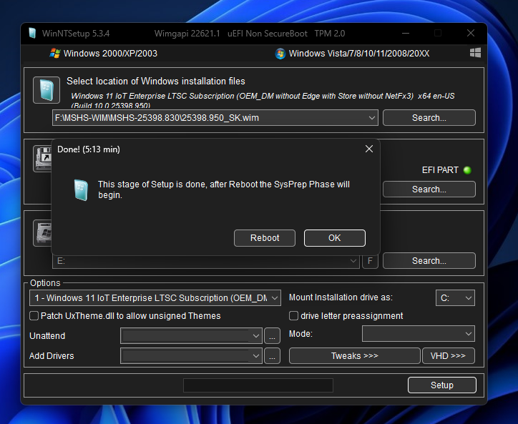Click the installation drive icon
The height and width of the screenshot is (424, 518).
[x=43, y=233]
